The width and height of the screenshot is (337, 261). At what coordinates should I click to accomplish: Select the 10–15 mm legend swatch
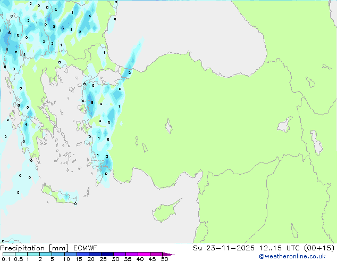[x=70, y=254]
